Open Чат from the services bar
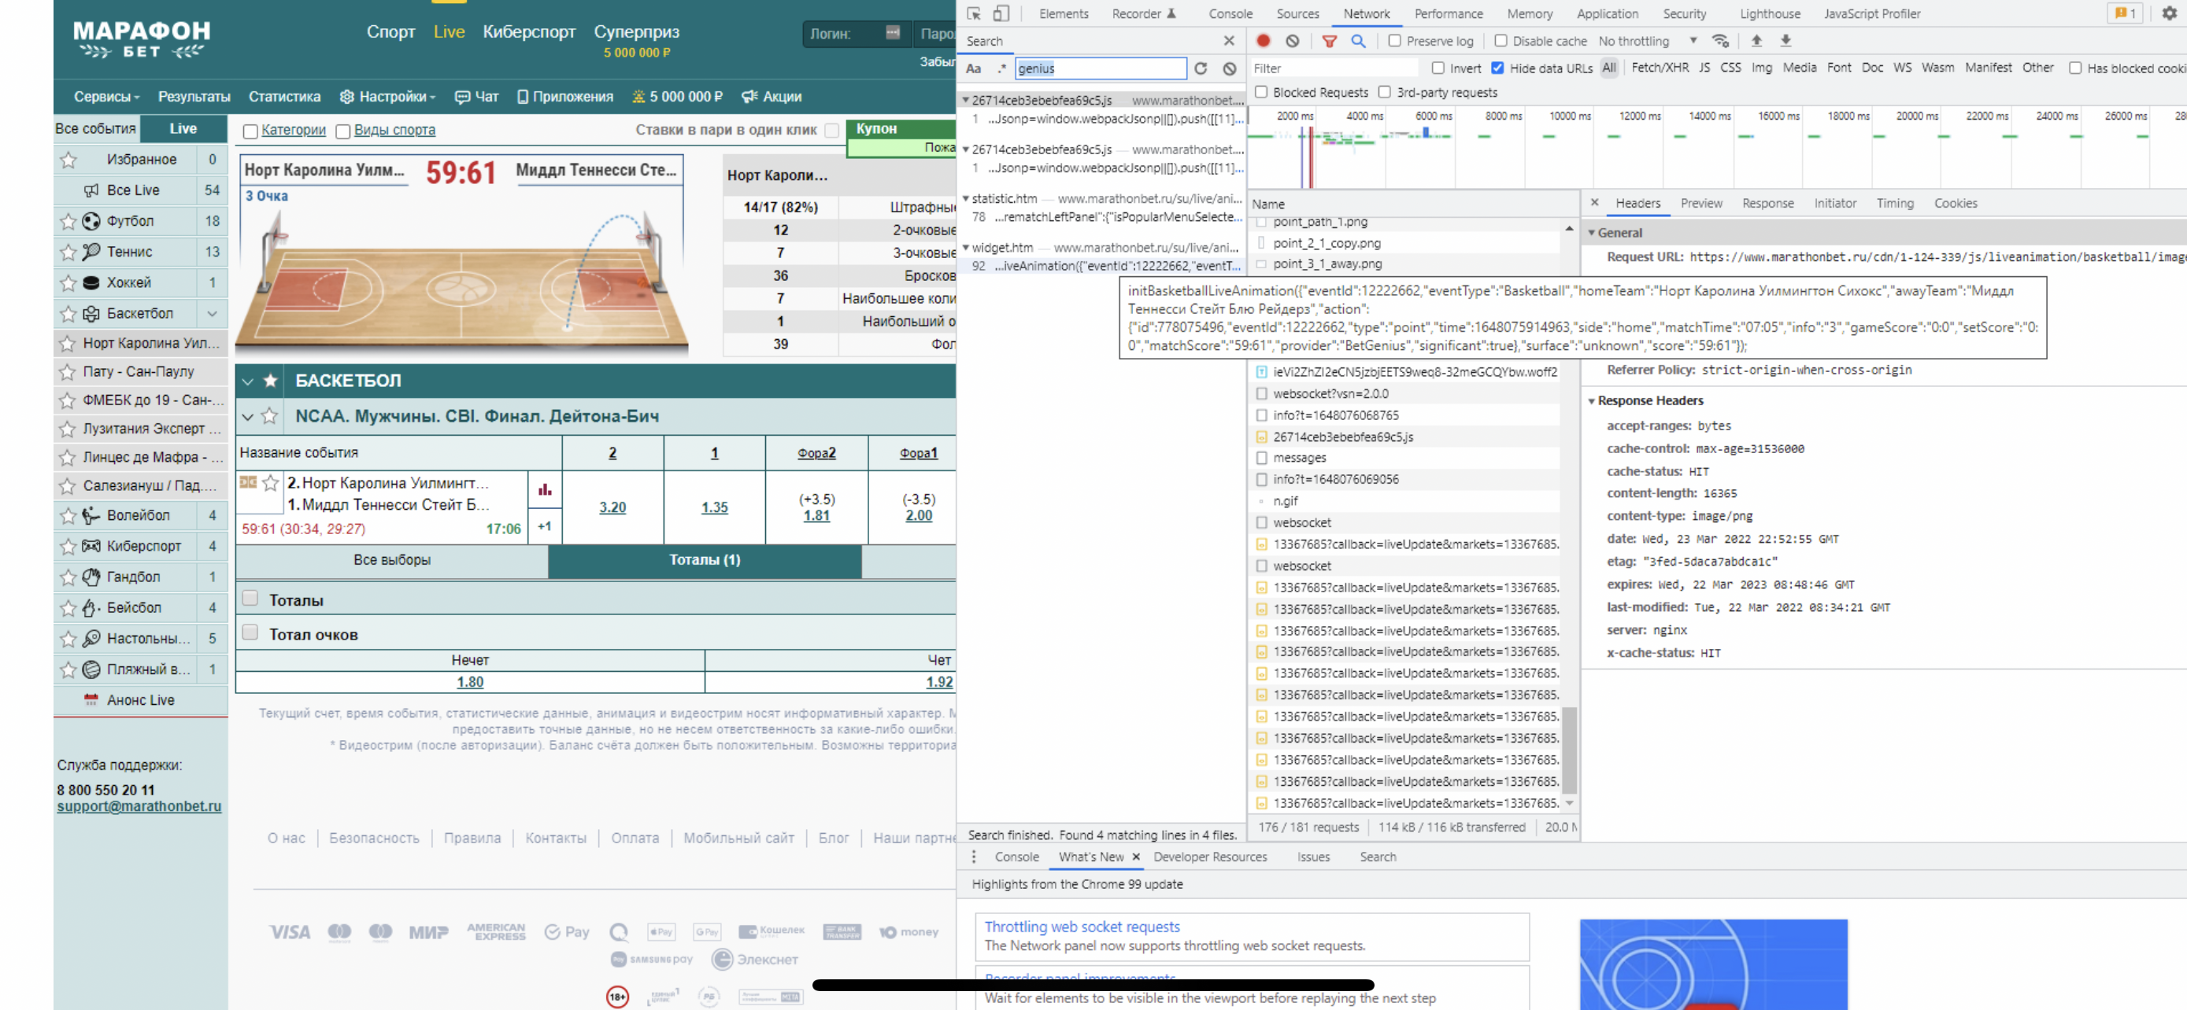This screenshot has width=2187, height=1010. (477, 97)
